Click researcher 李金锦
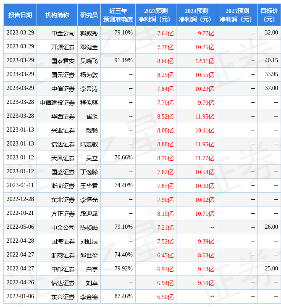The width and height of the screenshot is (281, 307). 89,297
